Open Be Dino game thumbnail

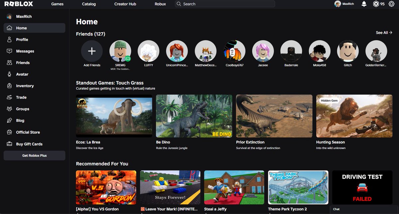[x=194, y=116]
